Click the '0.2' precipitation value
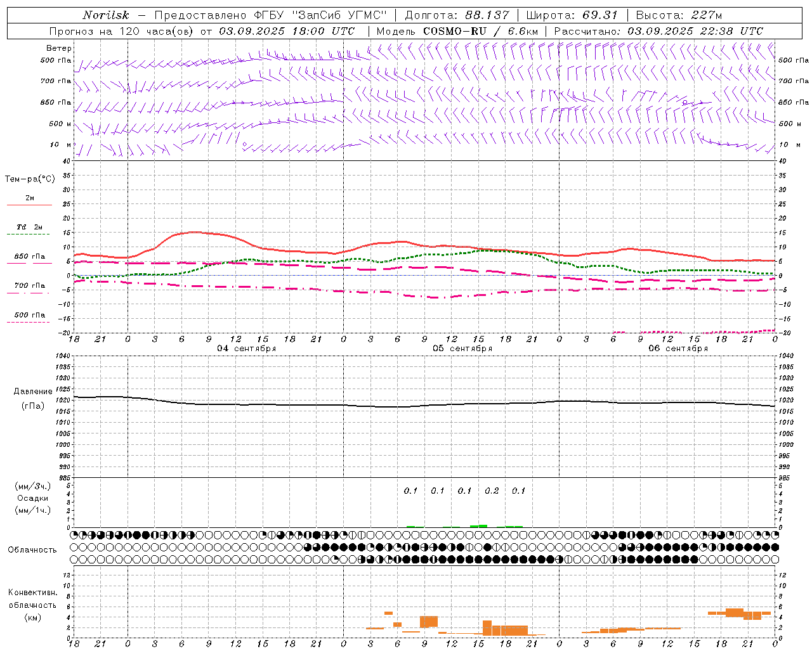Screen dimensions: 812x649 point(492,491)
